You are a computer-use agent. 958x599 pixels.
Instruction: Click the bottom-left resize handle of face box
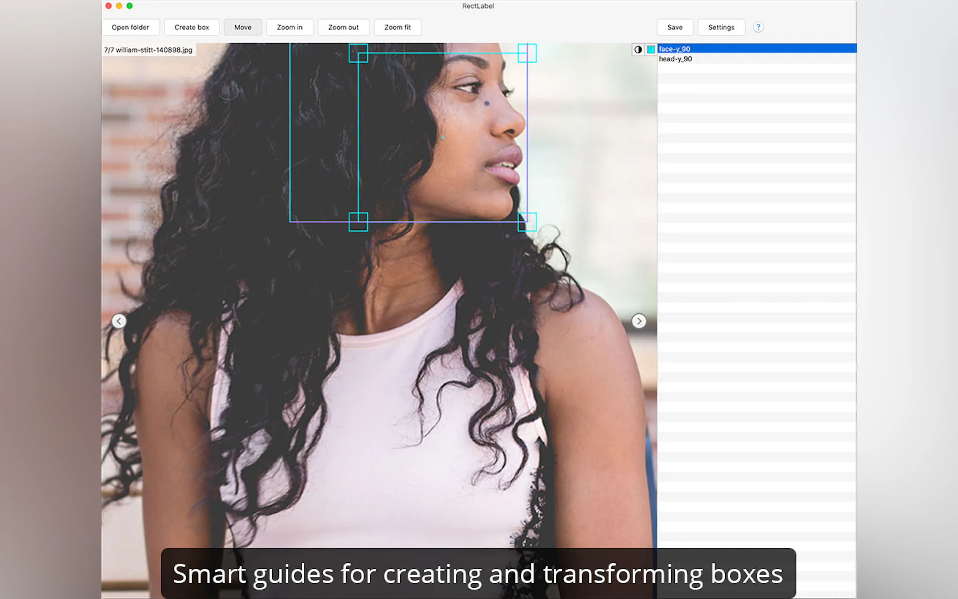click(x=358, y=222)
